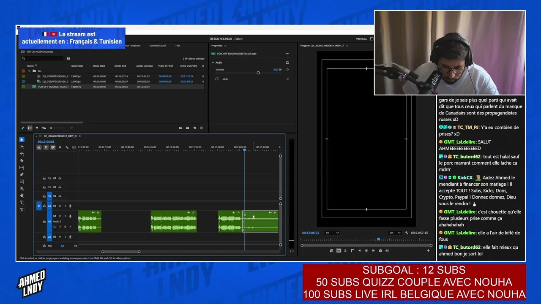Viewport: 541px width, 304px height.
Task: Open the Program Monitor button editor plus
Action: 428,251
